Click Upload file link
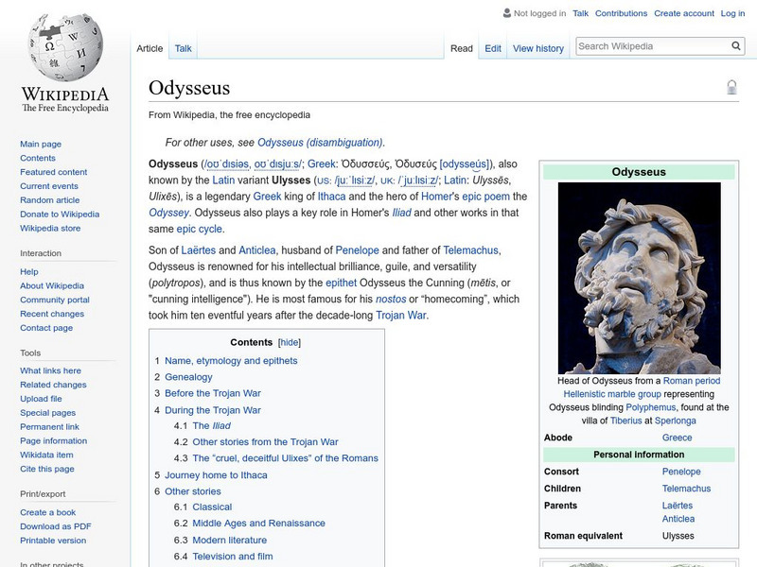Viewport: 757px width, 567px height. click(x=41, y=398)
